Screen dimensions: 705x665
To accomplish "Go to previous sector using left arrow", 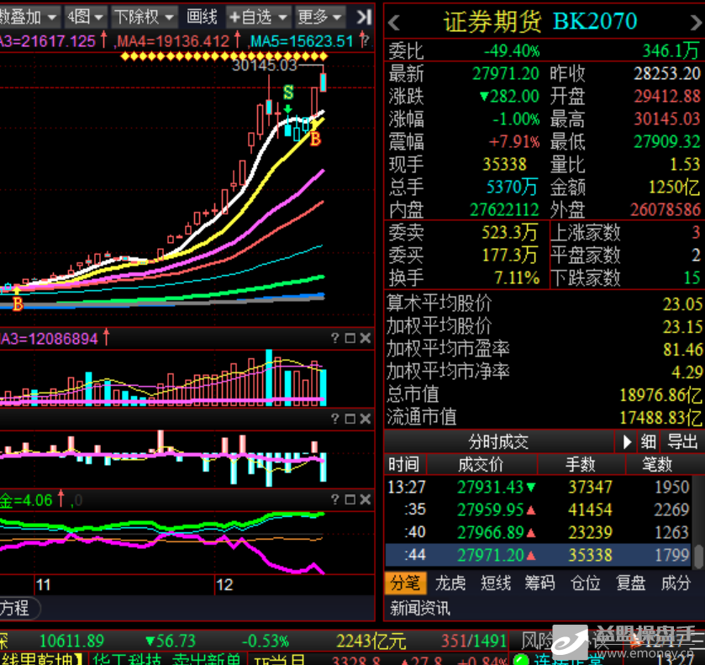I will point(394,21).
